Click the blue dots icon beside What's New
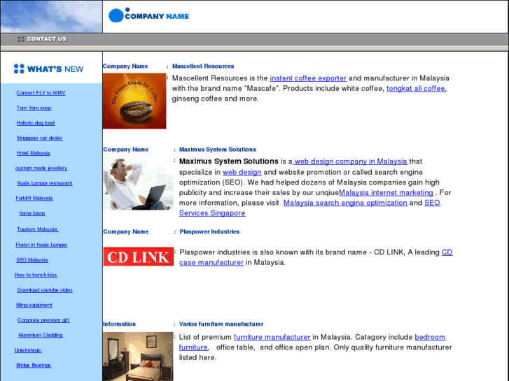Screen dimensions: 509x381 (x=19, y=69)
